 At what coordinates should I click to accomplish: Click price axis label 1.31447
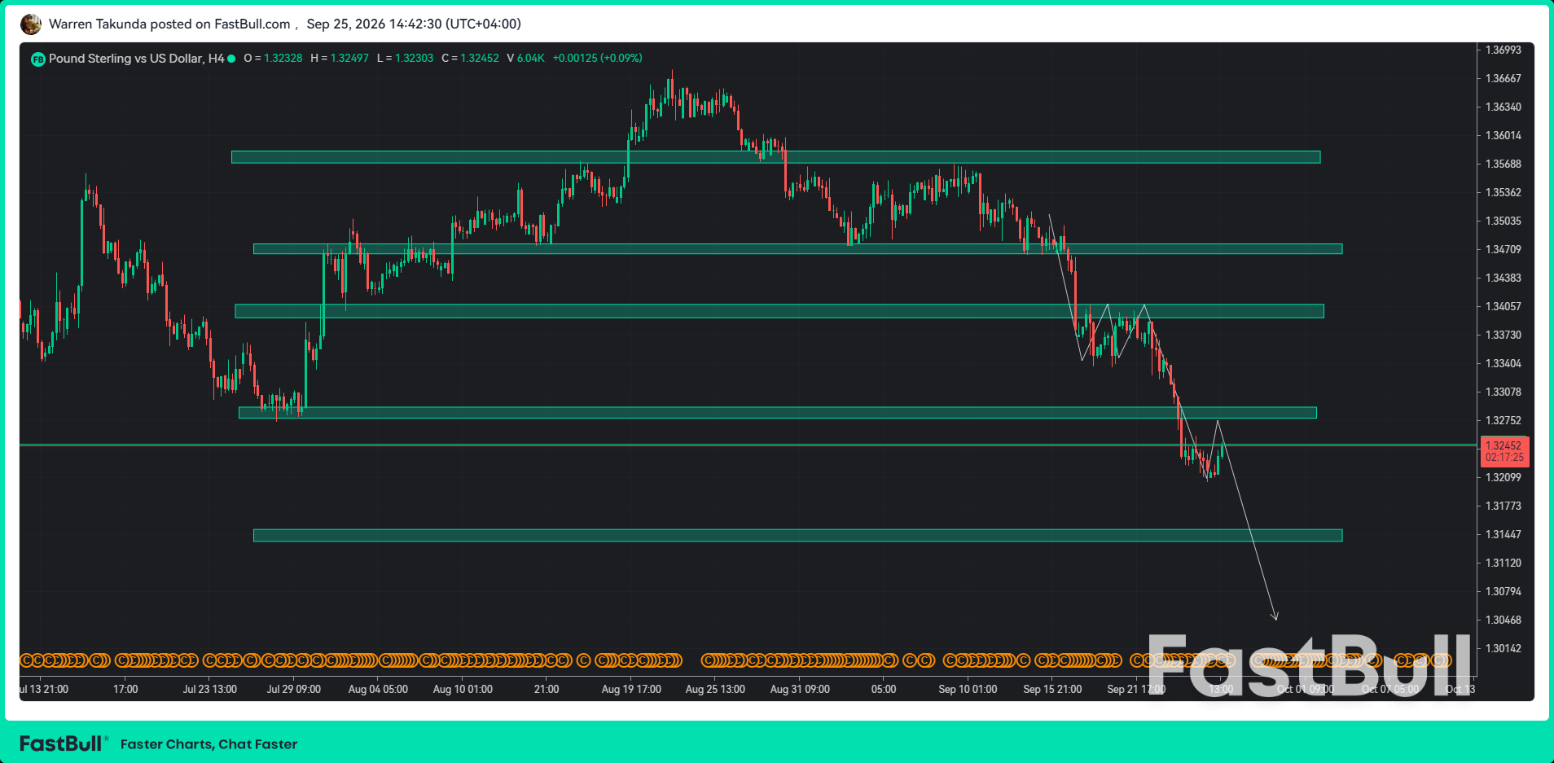pyautogui.click(x=1504, y=534)
